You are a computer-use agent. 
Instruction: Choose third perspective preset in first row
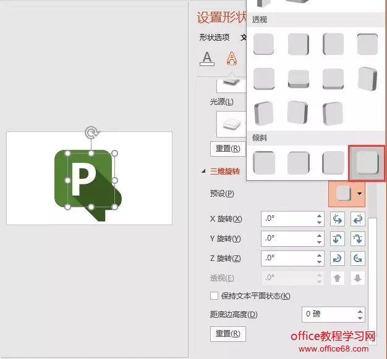pos(333,44)
